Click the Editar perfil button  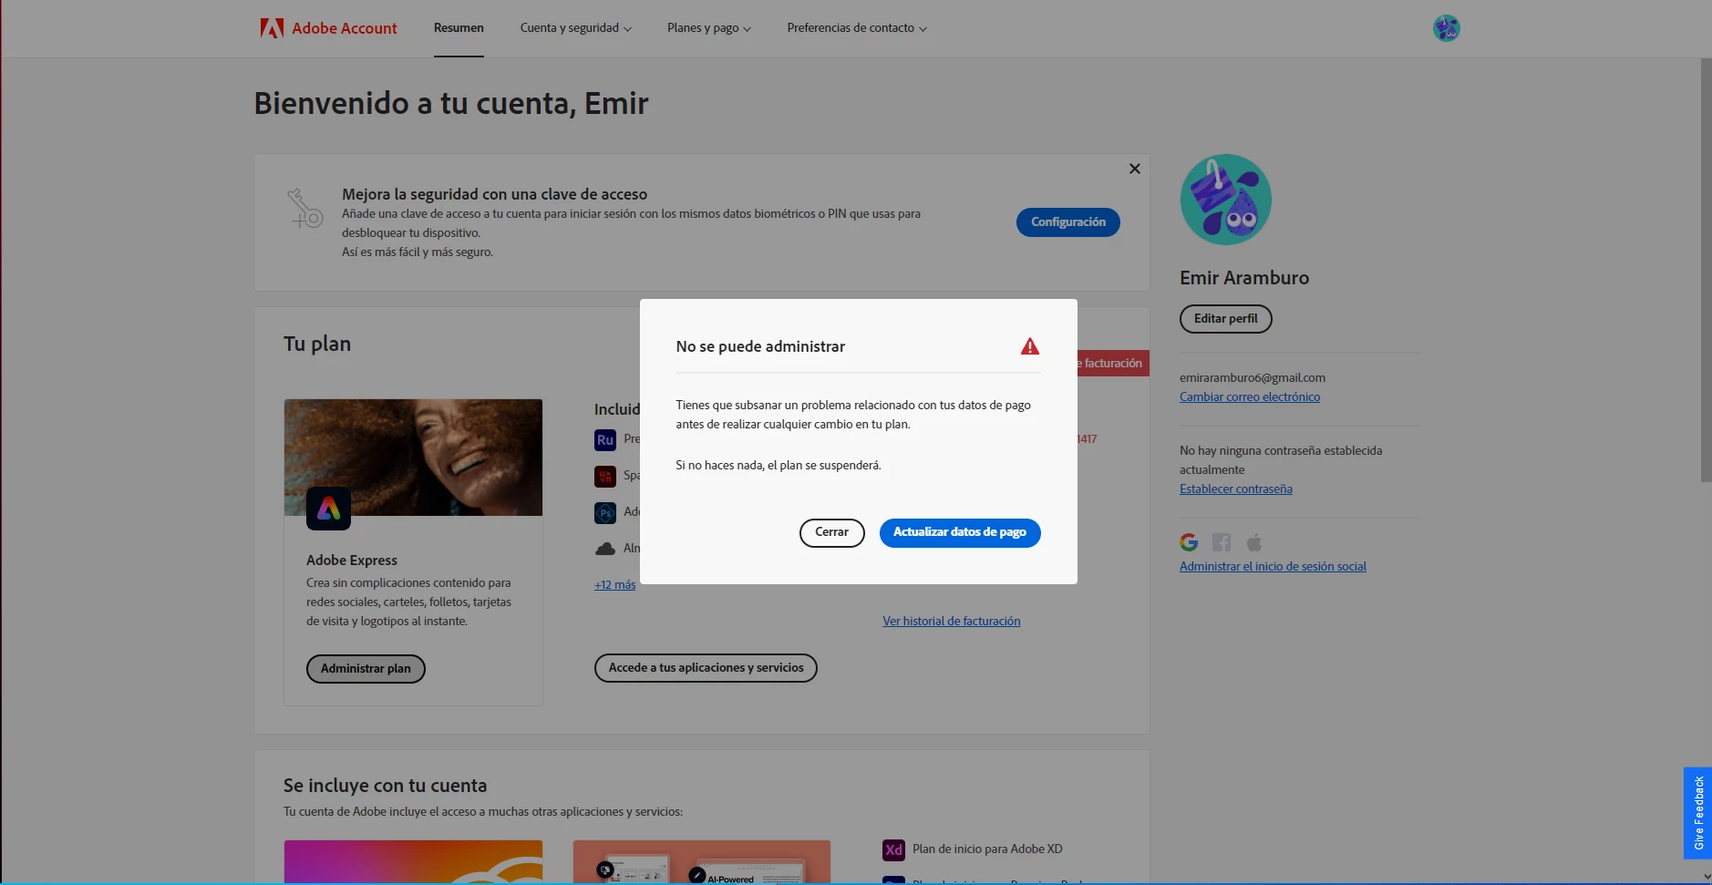(1225, 319)
